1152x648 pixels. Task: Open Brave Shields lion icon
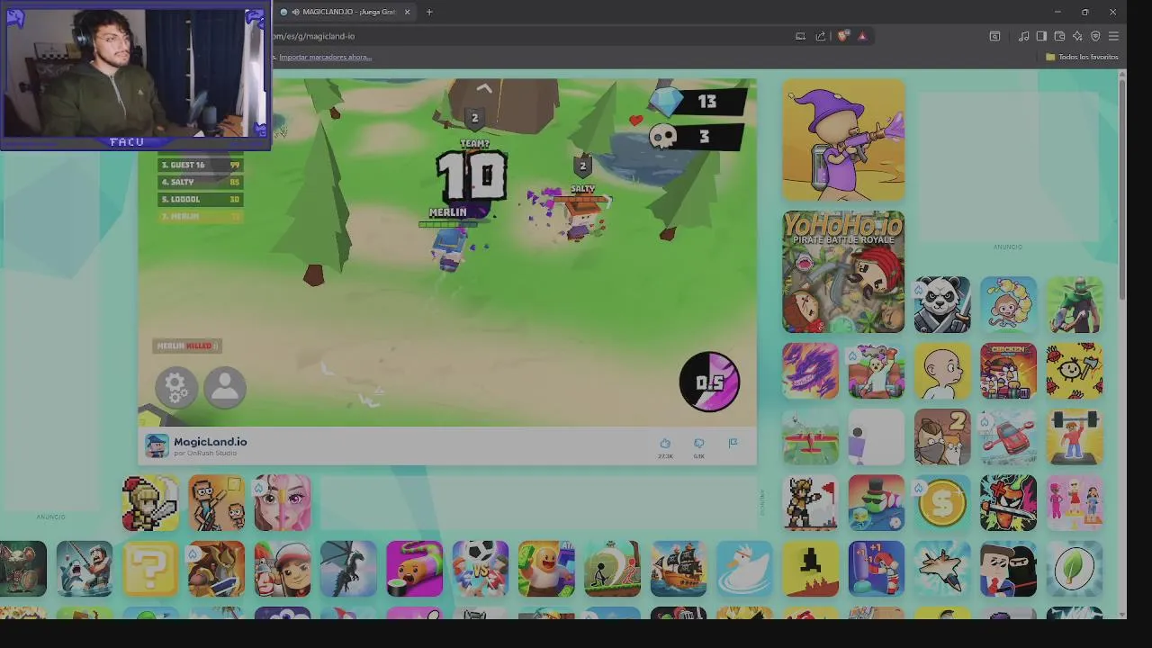click(842, 36)
